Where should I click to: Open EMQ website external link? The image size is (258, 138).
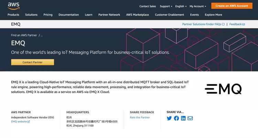pyautogui.click(x=20, y=122)
